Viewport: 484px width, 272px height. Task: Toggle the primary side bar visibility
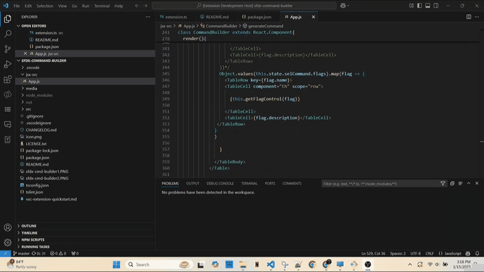coord(419,5)
